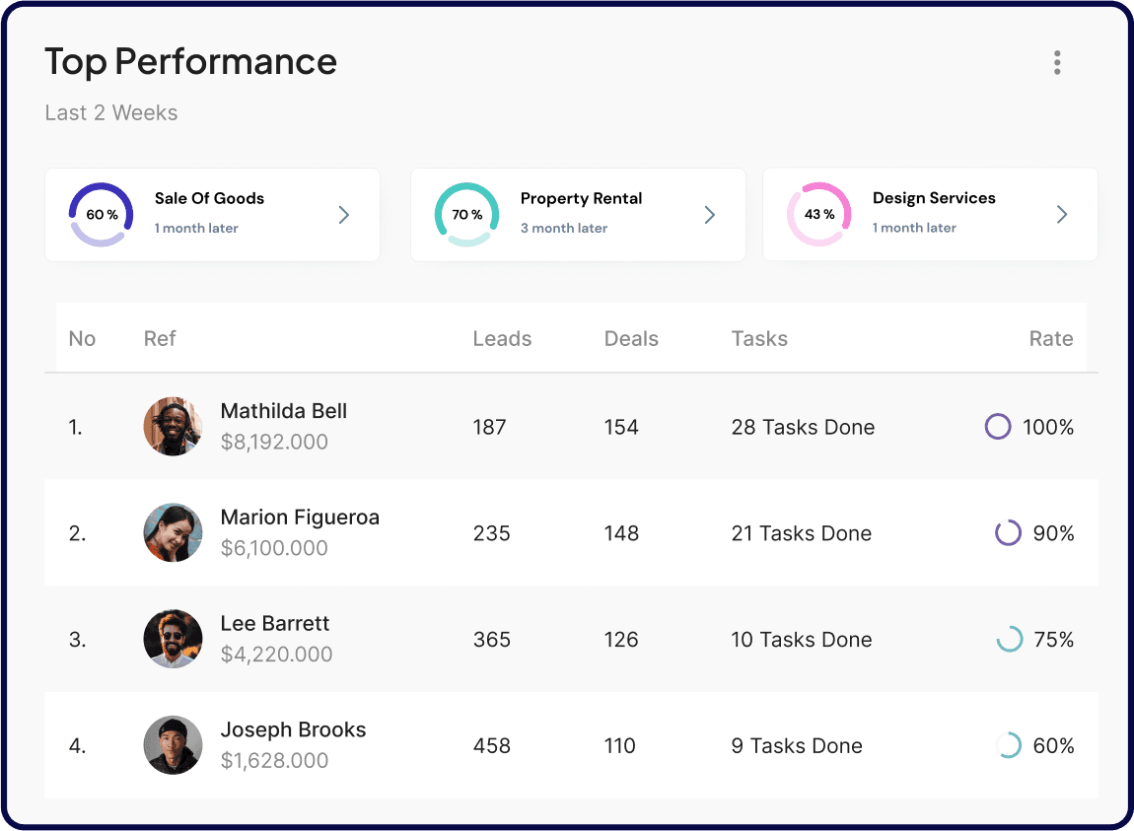
Task: Click the Property Rental 70% donut chart
Action: pos(466,215)
